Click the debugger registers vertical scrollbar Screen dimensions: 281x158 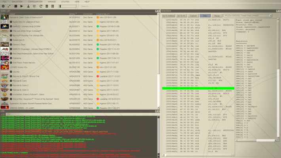coord(278,78)
